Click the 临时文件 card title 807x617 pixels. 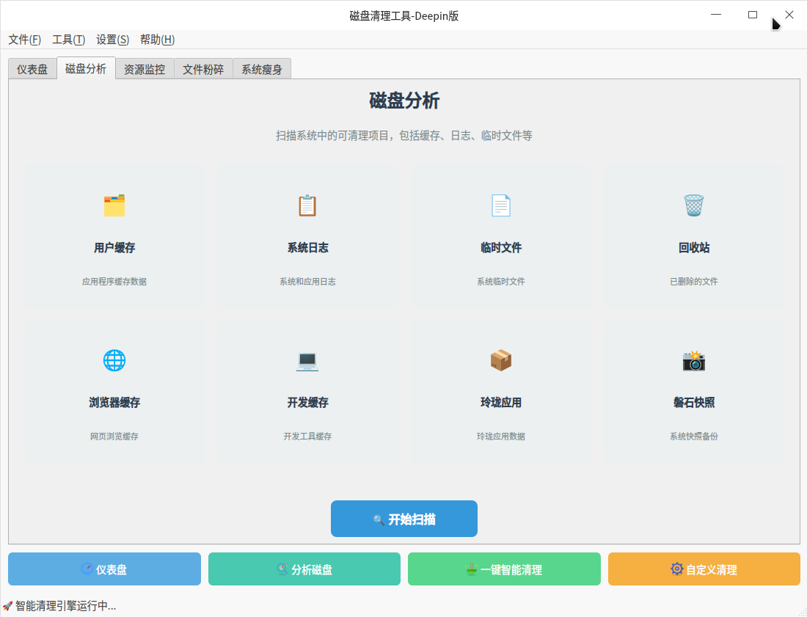click(x=501, y=247)
